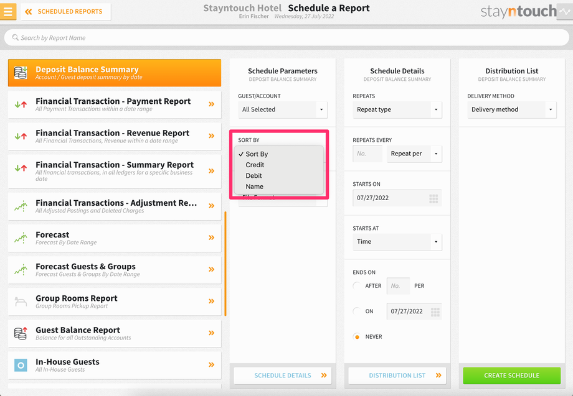Open Financial Transactions - Adjustment Report
Screen dimensions: 573x396
[x=115, y=206]
